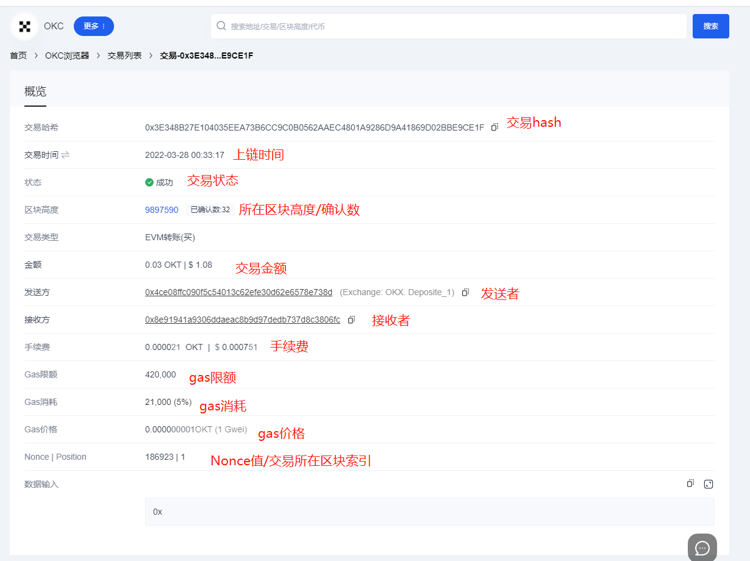Copy the receiver address via copy icon
750x561 pixels.
click(x=351, y=319)
